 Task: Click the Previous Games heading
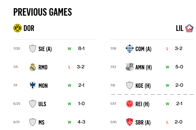click(x=43, y=12)
